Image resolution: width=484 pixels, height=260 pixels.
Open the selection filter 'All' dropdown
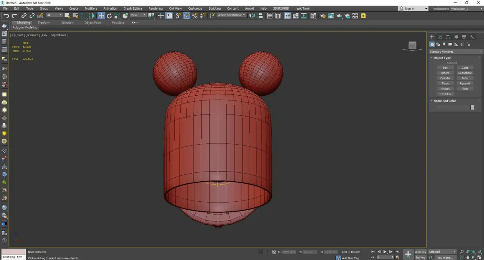pos(54,15)
